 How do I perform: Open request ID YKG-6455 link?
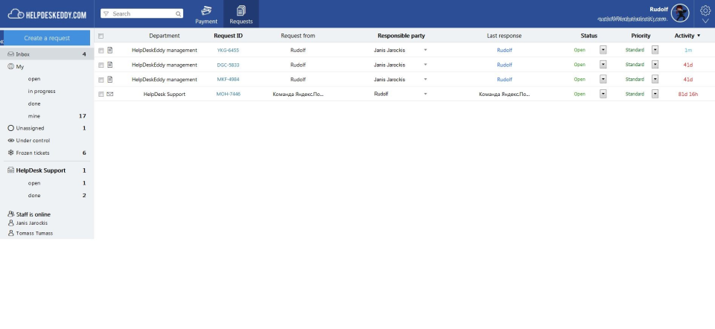click(228, 50)
